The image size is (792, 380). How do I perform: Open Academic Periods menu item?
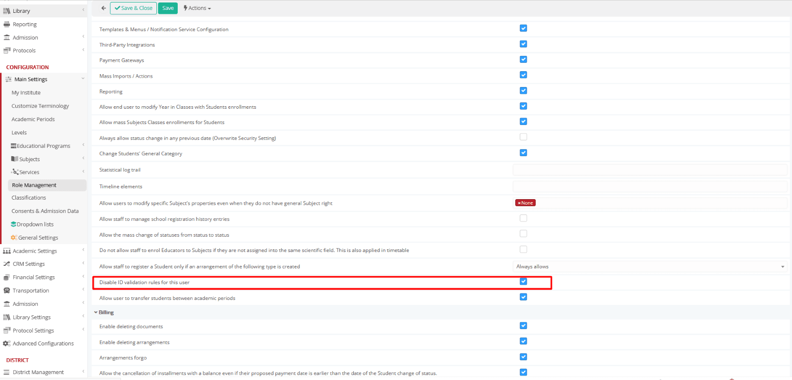click(33, 119)
